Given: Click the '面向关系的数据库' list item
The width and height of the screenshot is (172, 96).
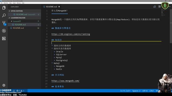Looking at the screenshot, I should 62,49.
